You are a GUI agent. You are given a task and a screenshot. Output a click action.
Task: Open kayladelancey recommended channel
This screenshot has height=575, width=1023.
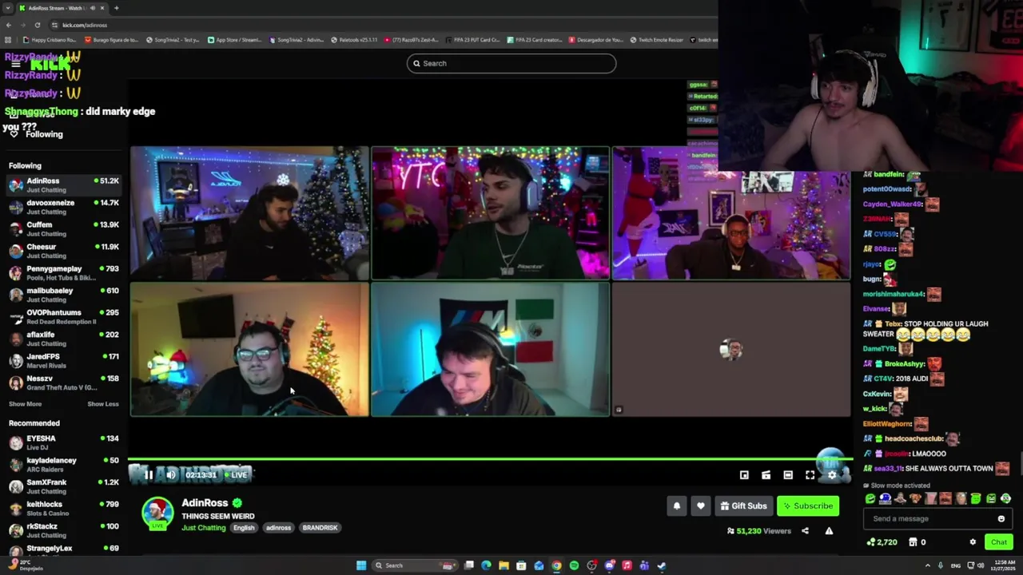point(64,465)
